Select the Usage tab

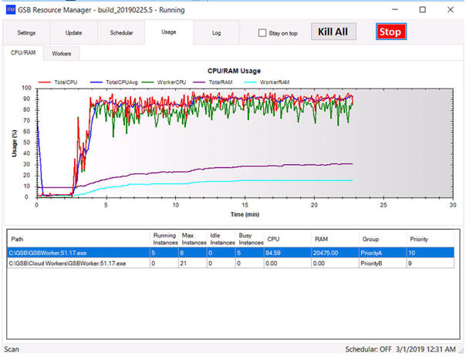tap(169, 32)
